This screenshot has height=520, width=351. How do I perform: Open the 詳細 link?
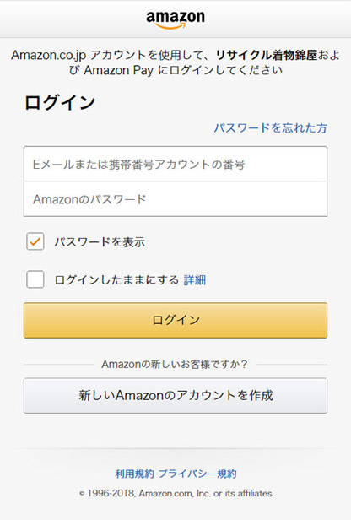click(x=195, y=280)
